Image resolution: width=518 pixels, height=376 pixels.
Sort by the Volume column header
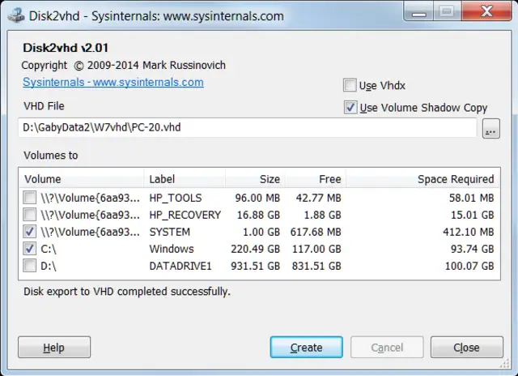pyautogui.click(x=81, y=179)
